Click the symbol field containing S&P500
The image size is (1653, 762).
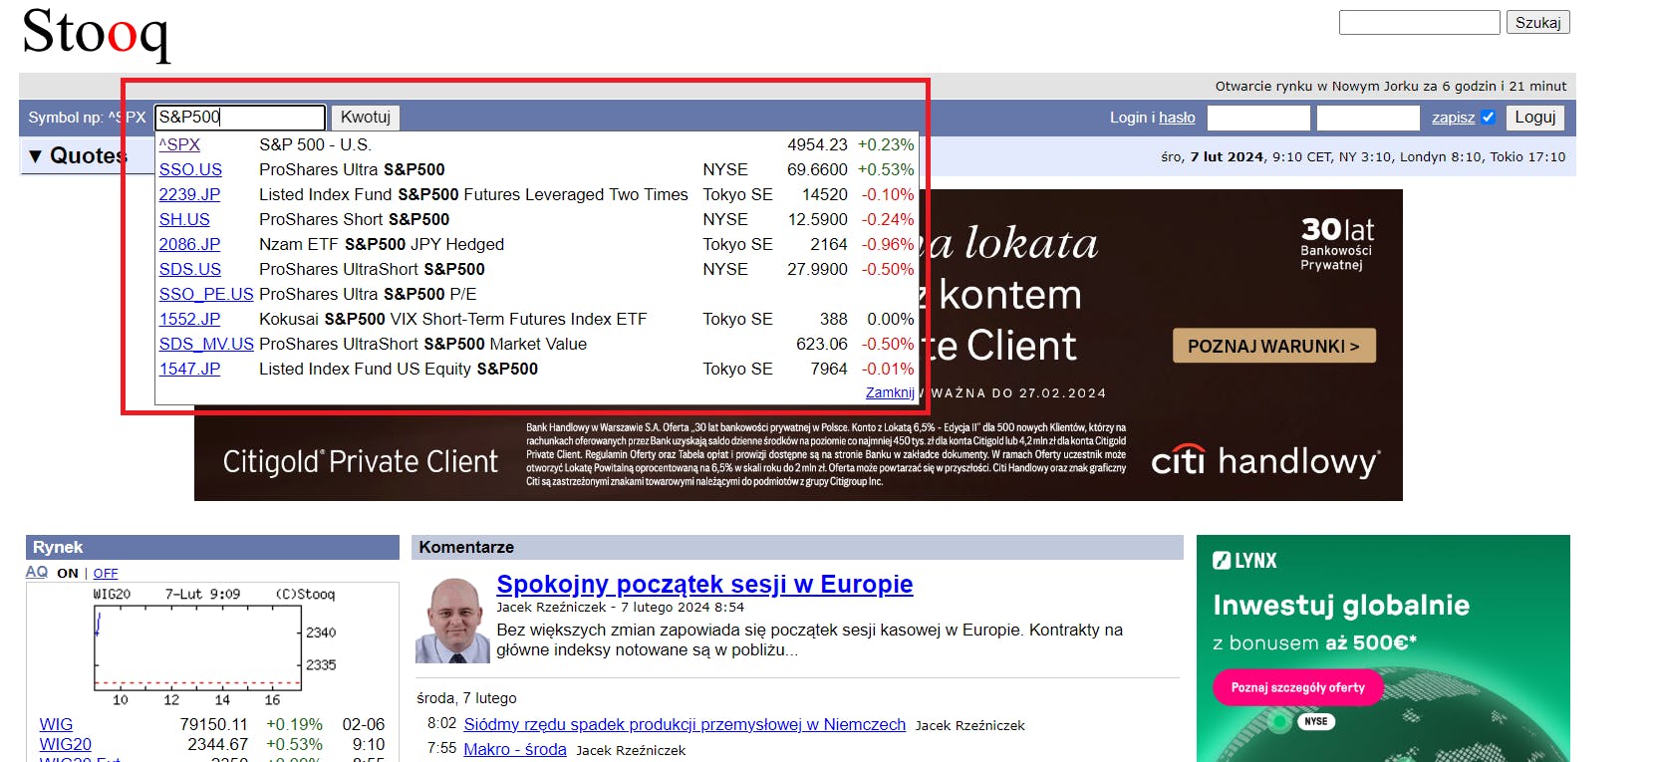(x=240, y=117)
